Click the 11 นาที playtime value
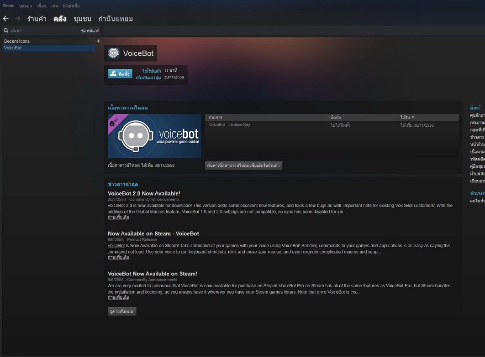485x357 pixels. click(170, 71)
